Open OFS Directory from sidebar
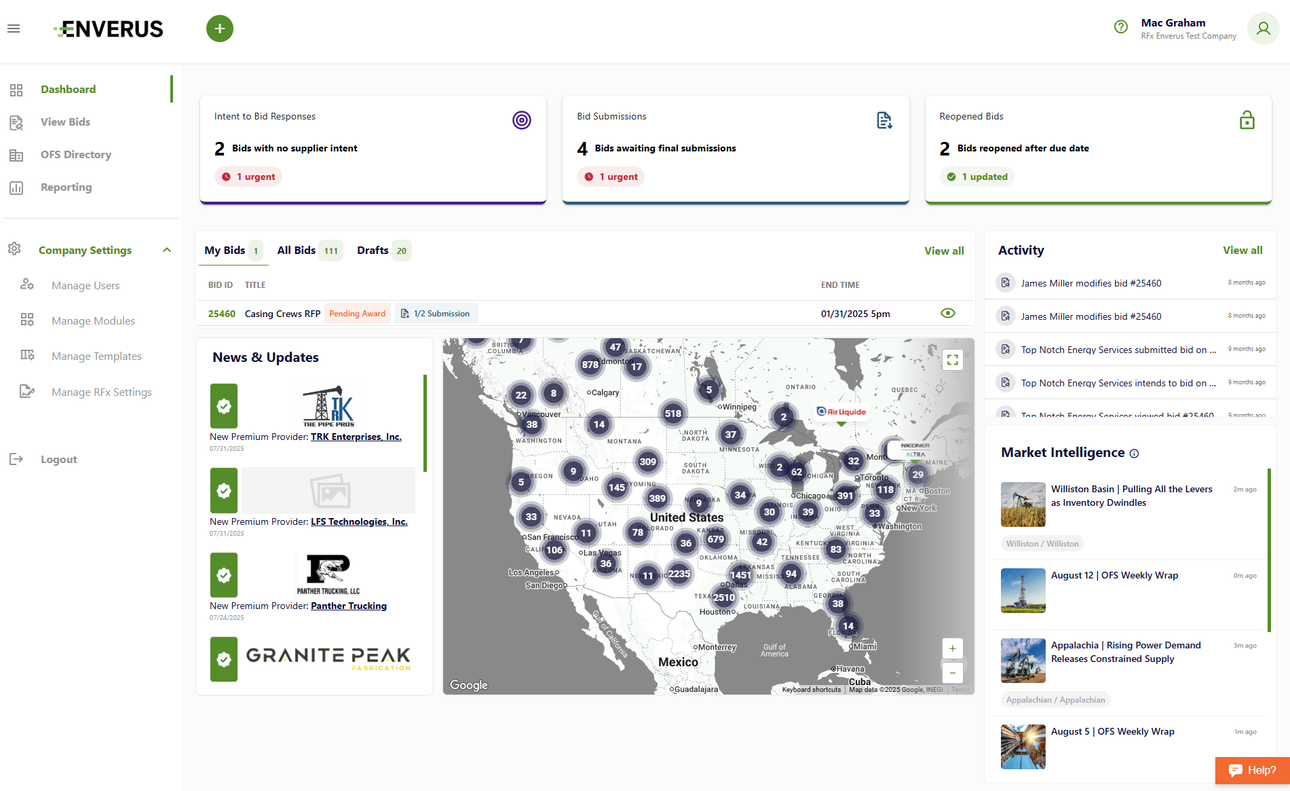 (75, 155)
